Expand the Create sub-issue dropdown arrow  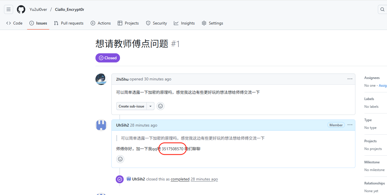pos(150,106)
